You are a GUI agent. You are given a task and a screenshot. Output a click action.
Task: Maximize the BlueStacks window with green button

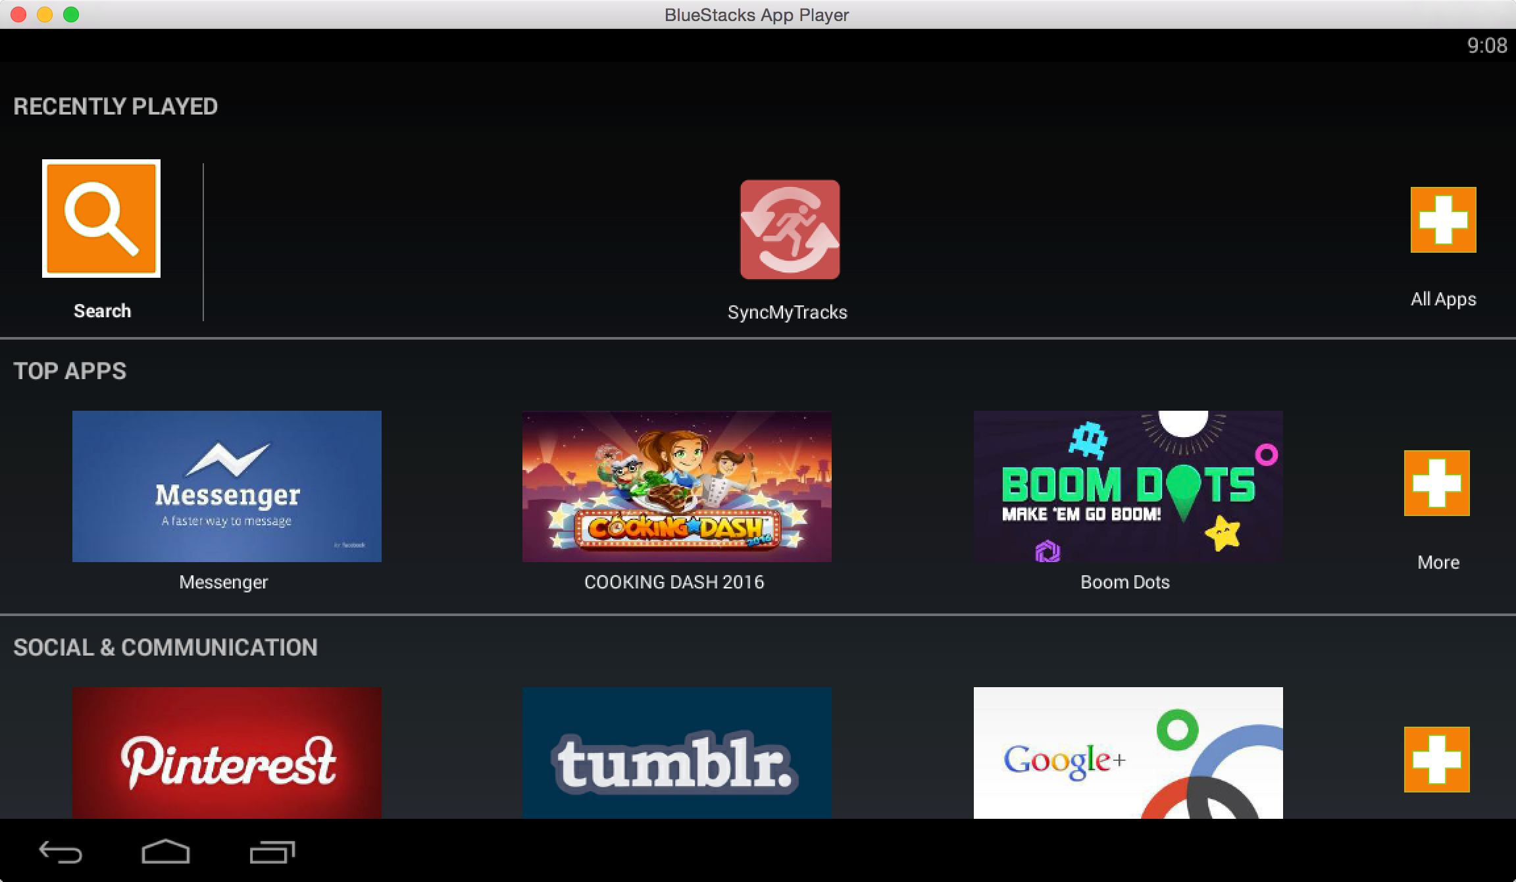[x=71, y=14]
